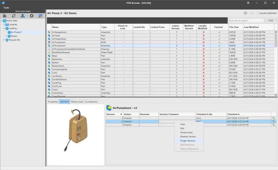278x170 pixels.
Task: Open Safe Explorer settings gear
Action: tap(32, 16)
